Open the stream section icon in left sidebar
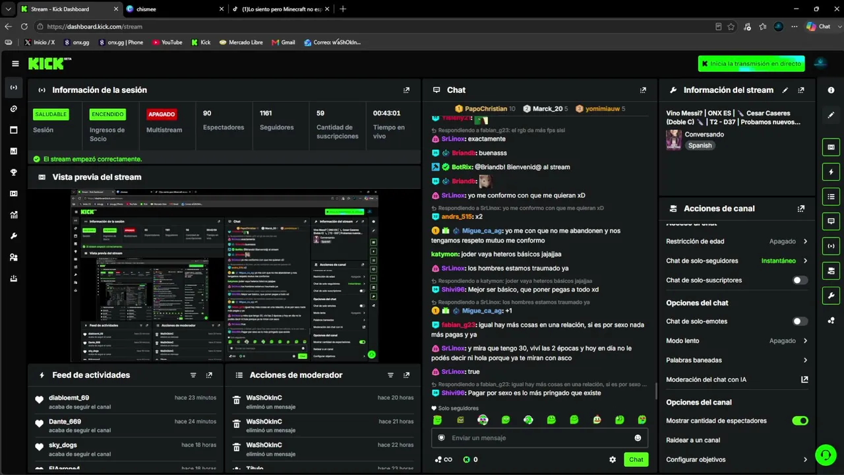This screenshot has width=844, height=475. click(14, 88)
